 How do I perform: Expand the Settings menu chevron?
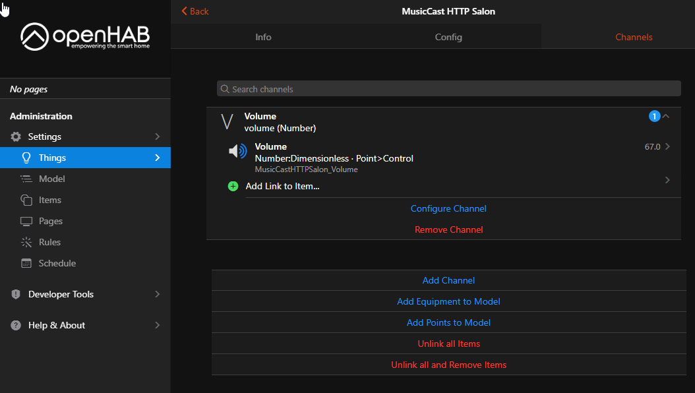click(x=158, y=136)
